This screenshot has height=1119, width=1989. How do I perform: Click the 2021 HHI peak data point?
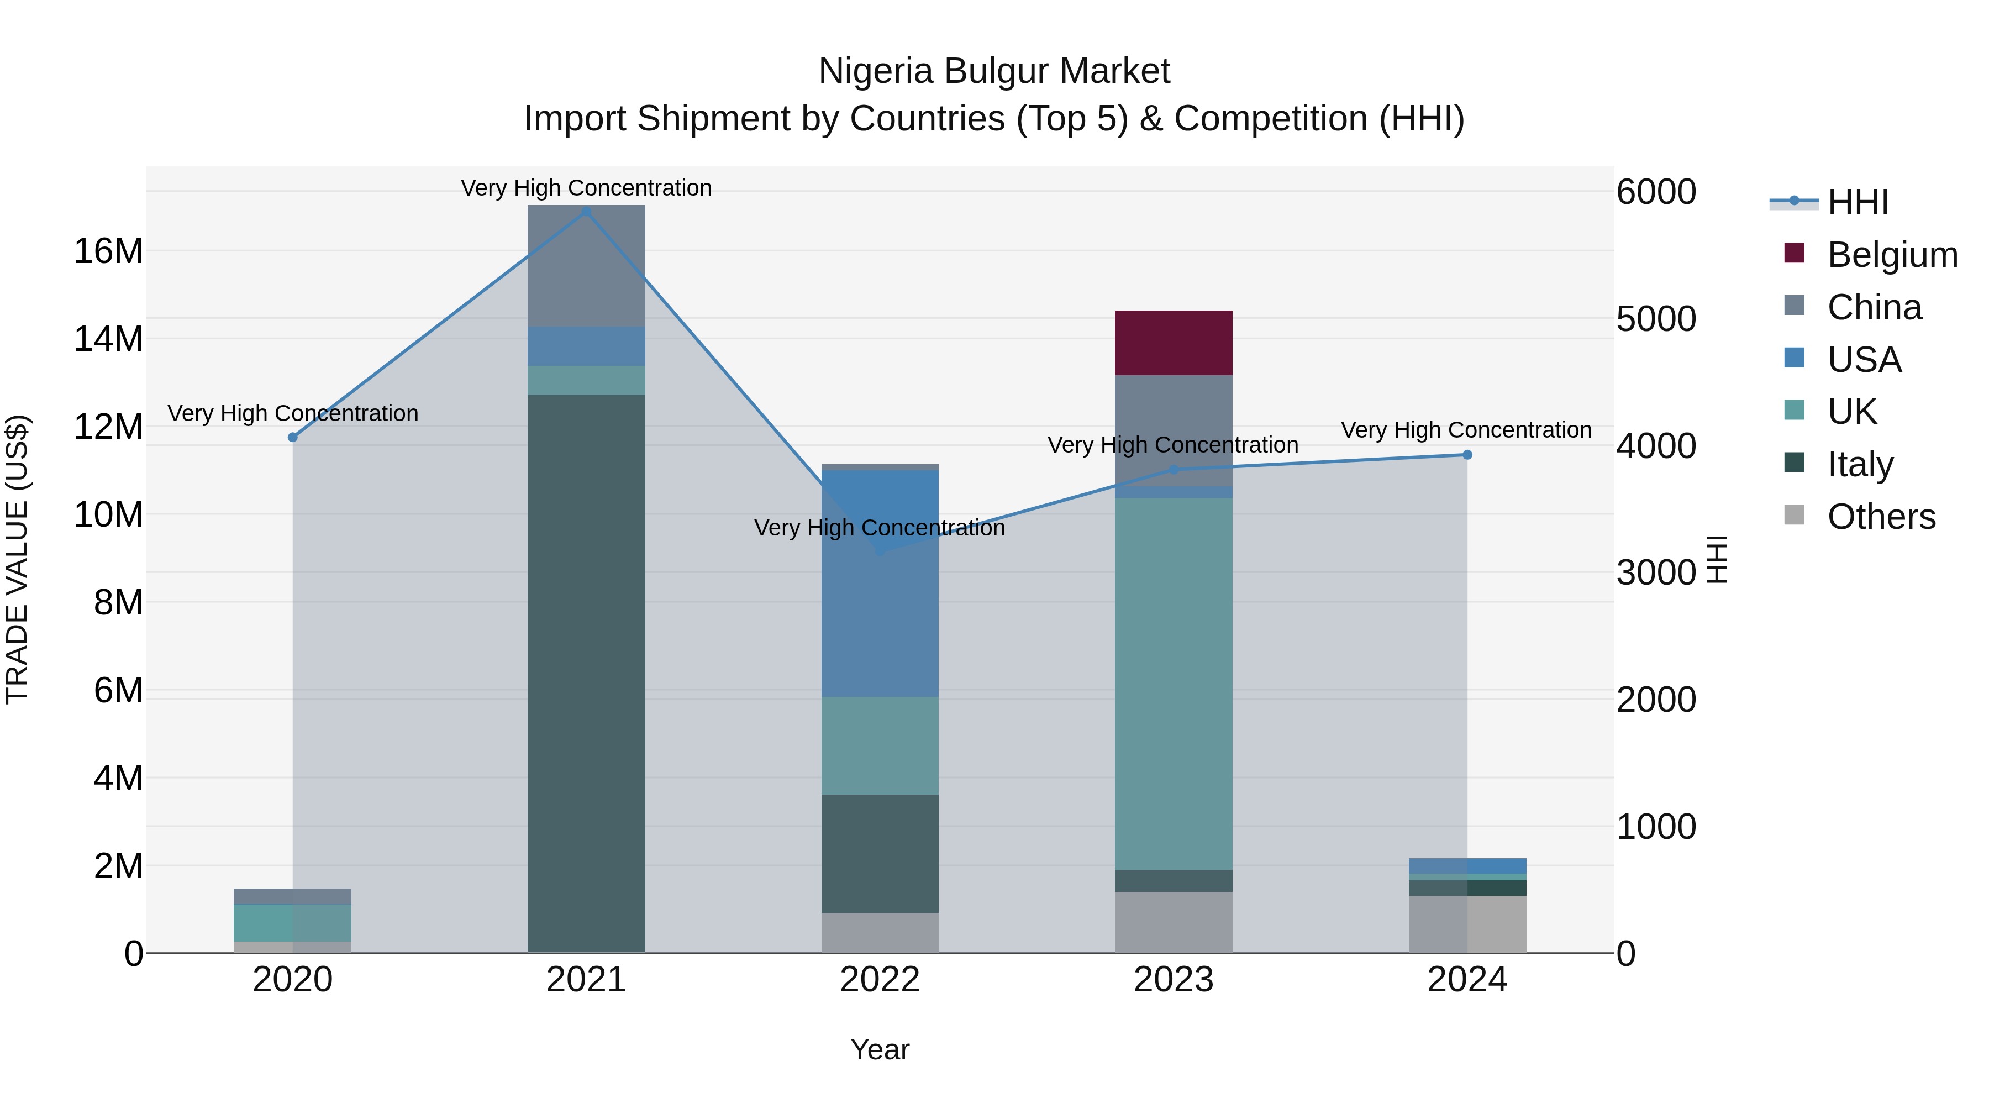(x=586, y=211)
